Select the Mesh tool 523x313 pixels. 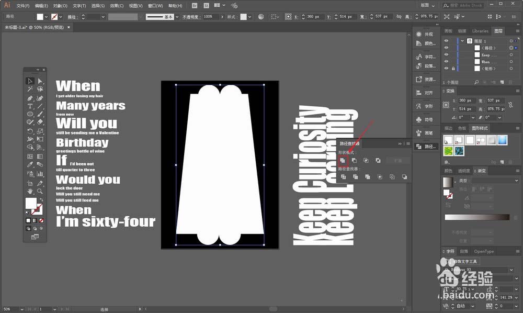(30, 156)
